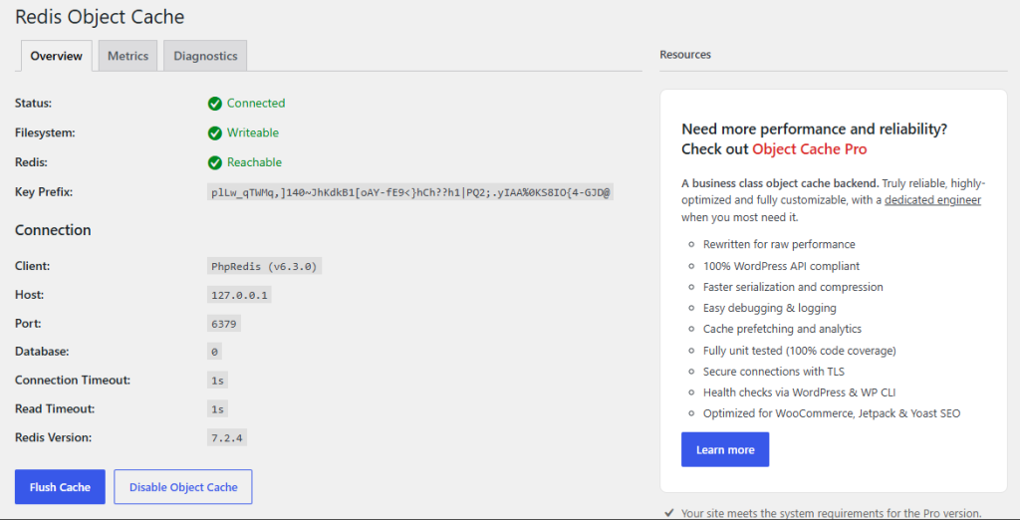Select the host value 127.0.0.1

[x=239, y=295]
